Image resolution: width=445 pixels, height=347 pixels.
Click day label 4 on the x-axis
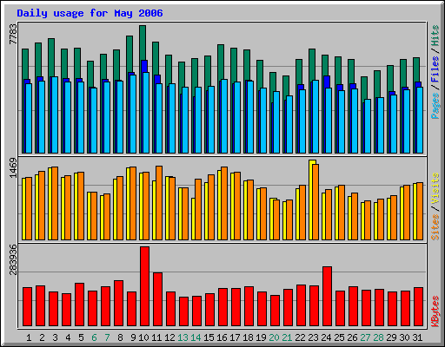pyautogui.click(x=68, y=337)
